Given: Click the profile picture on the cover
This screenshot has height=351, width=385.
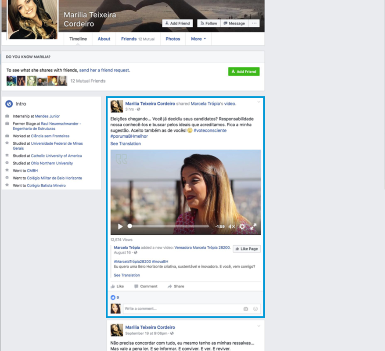Looking at the screenshot, I should click(32, 19).
